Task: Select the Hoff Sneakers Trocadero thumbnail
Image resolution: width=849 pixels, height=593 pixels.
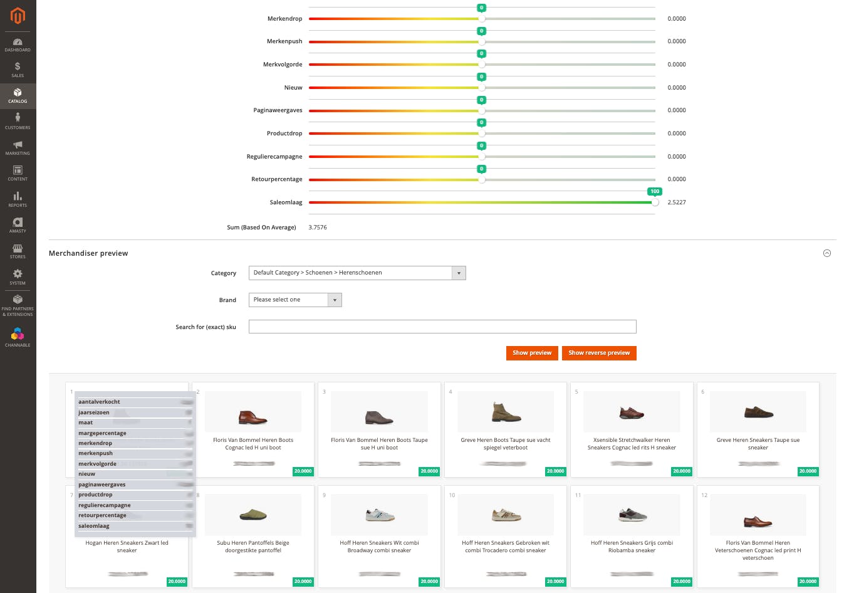Action: click(506, 515)
